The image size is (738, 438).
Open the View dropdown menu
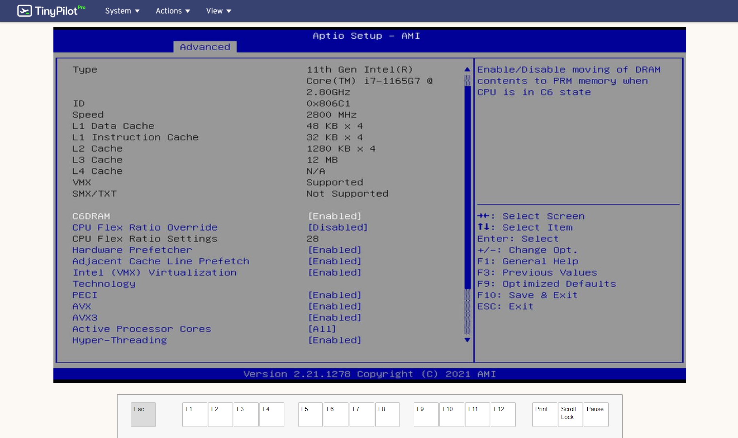(218, 11)
